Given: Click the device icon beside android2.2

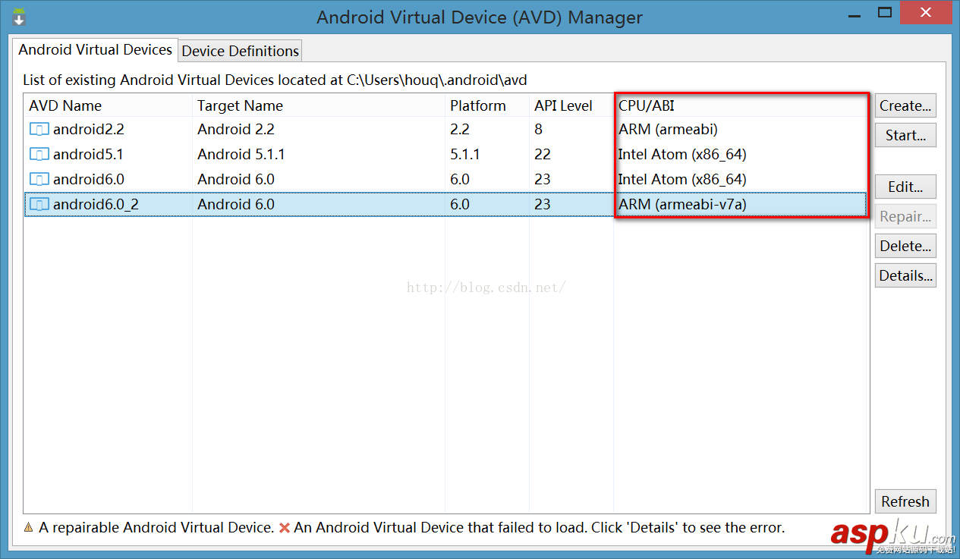Looking at the screenshot, I should pos(39,129).
